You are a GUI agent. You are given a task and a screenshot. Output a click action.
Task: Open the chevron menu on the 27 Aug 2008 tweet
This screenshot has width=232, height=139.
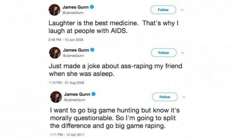pos(183,53)
